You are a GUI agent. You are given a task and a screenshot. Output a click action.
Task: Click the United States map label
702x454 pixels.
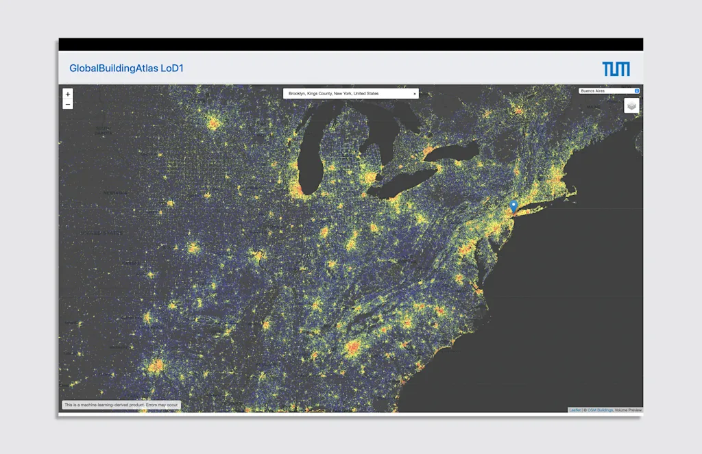tap(101, 233)
